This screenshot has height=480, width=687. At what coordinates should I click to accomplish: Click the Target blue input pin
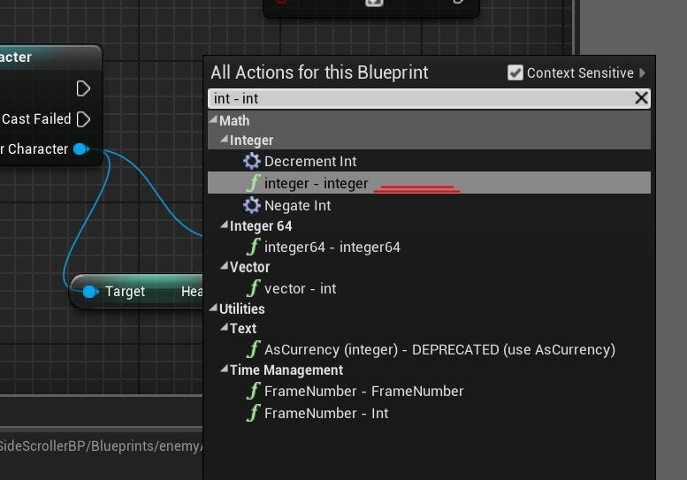tap(90, 292)
